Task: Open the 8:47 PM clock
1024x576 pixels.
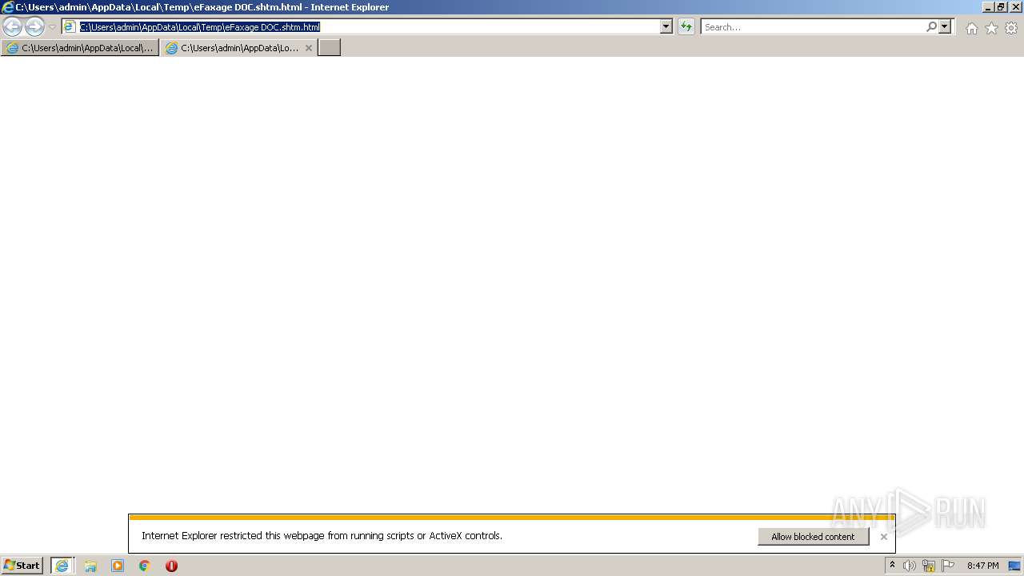Action: 982,566
